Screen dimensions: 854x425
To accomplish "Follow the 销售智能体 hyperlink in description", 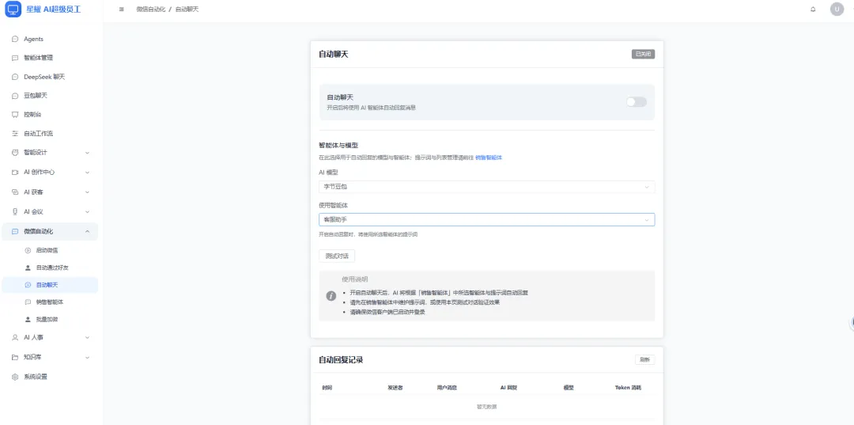I will tap(489, 157).
